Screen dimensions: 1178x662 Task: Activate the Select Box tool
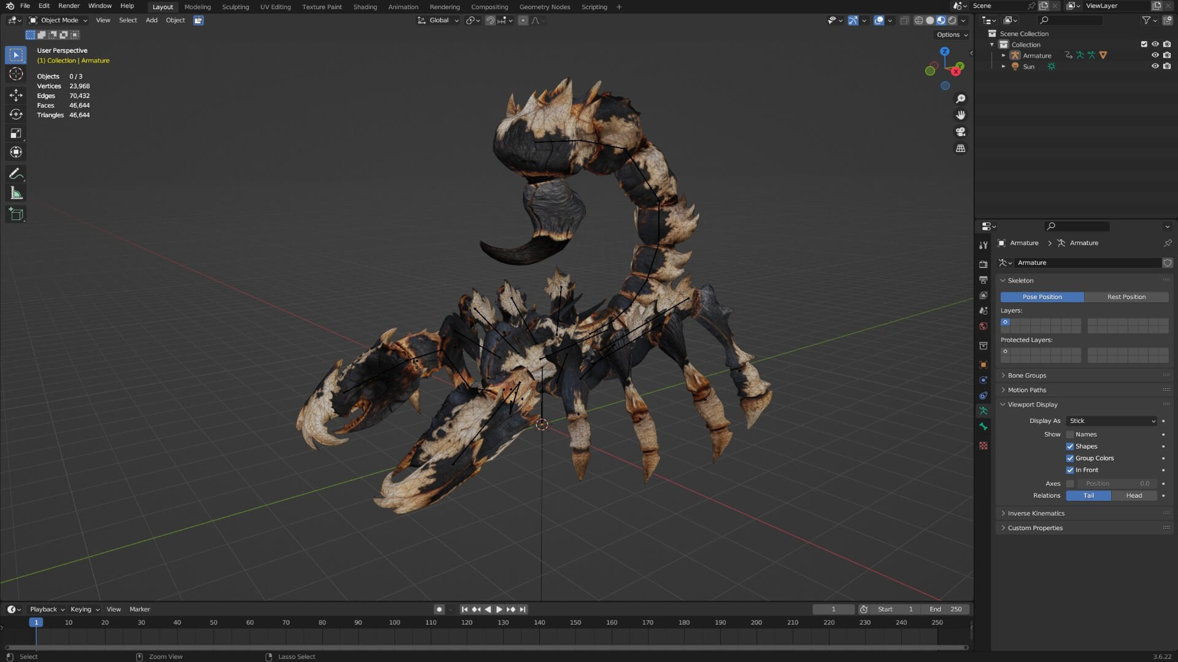tap(16, 55)
